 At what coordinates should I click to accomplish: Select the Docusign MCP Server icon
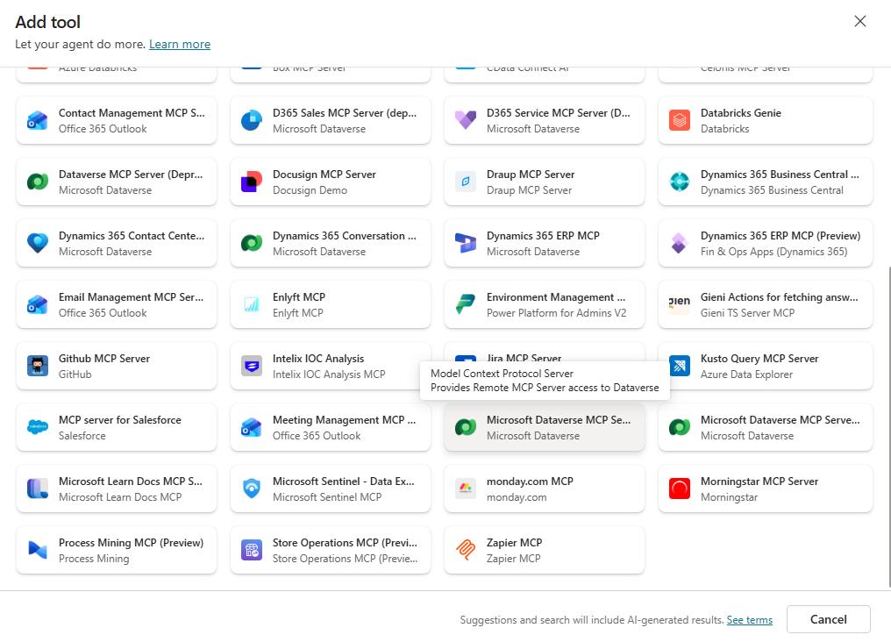[251, 182]
